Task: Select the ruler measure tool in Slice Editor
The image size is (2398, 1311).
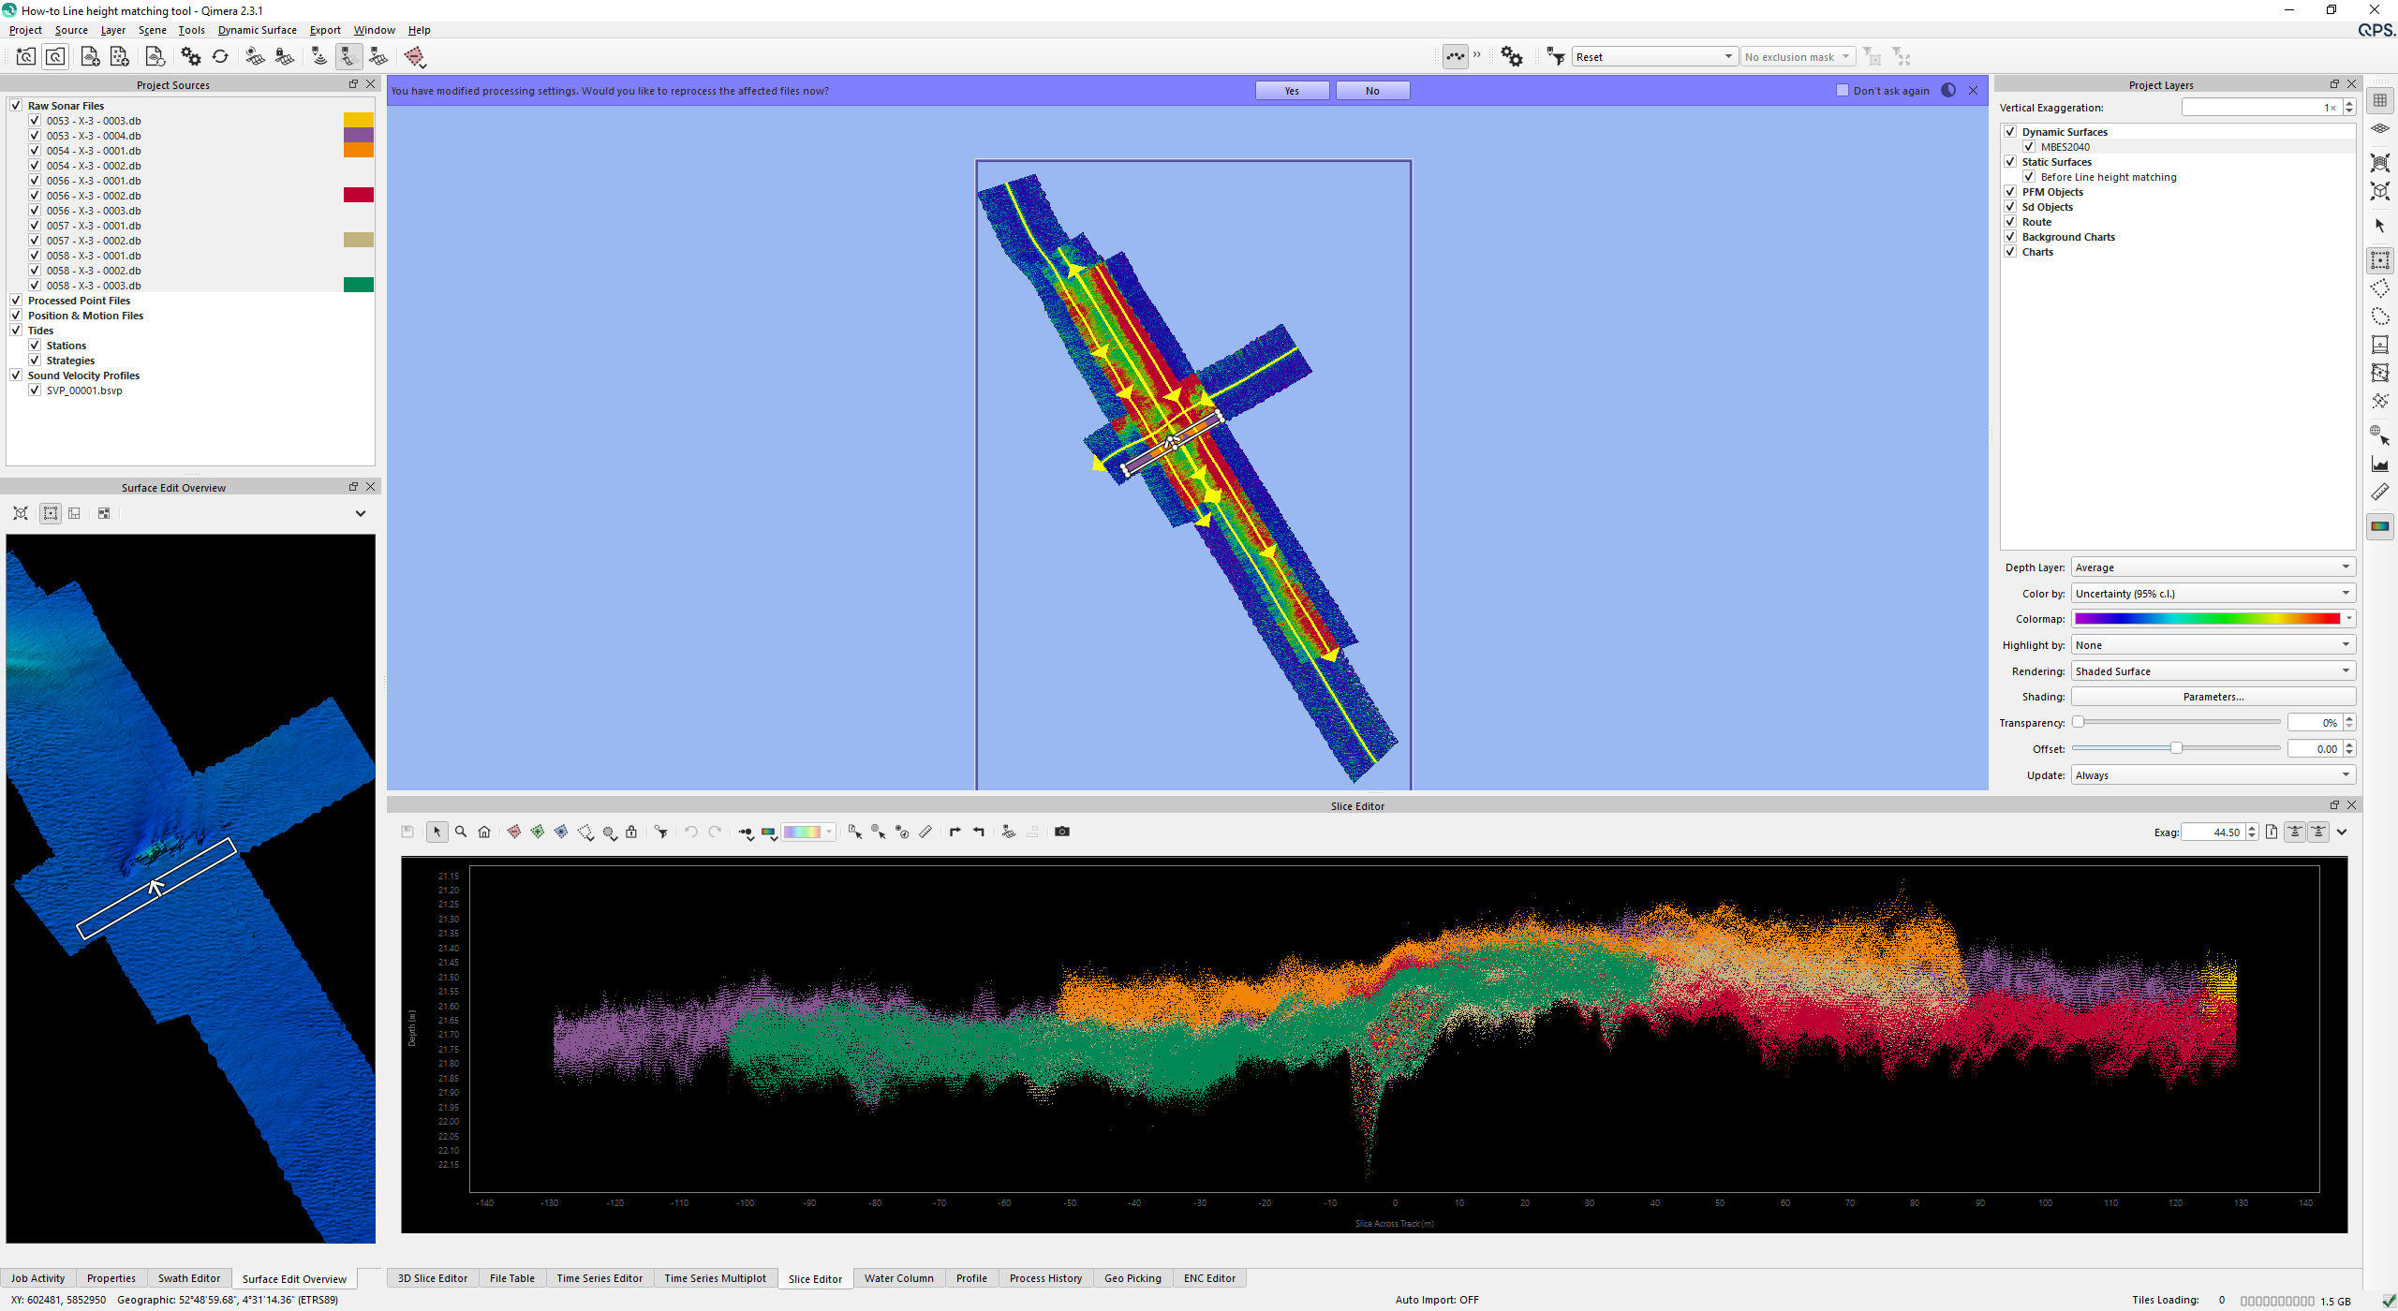Action: pyautogui.click(x=925, y=832)
